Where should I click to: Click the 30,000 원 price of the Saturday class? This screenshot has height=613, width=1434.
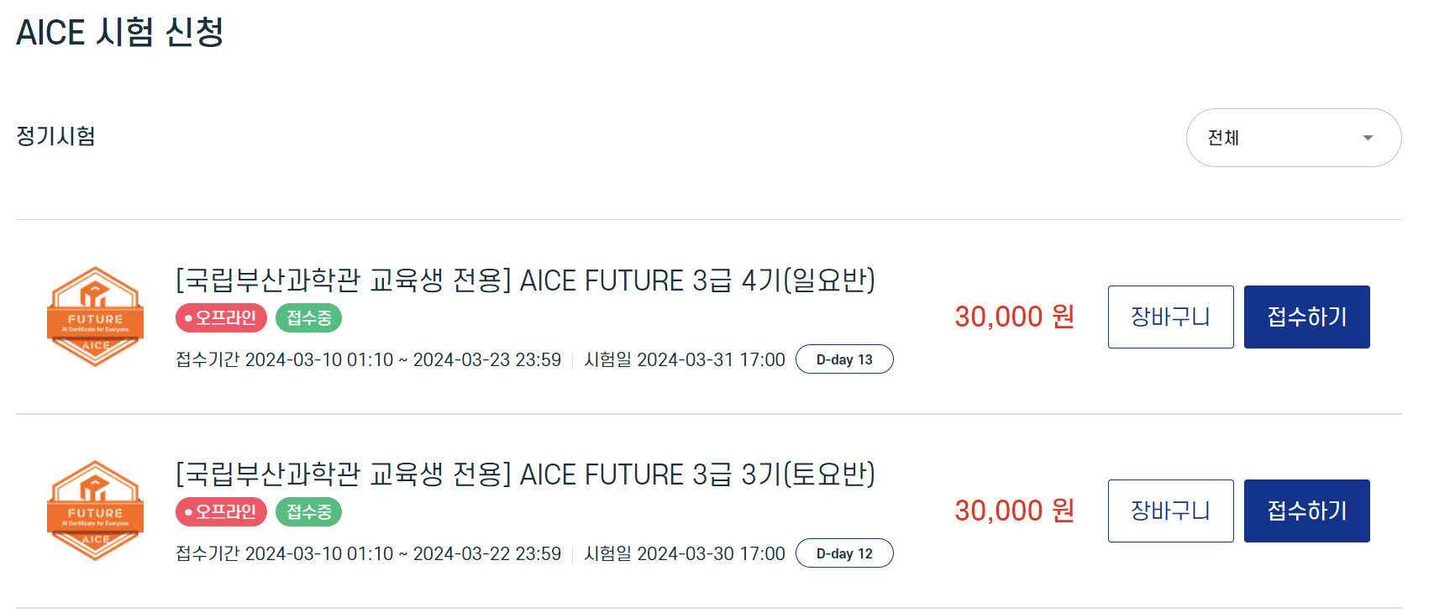tap(1013, 510)
